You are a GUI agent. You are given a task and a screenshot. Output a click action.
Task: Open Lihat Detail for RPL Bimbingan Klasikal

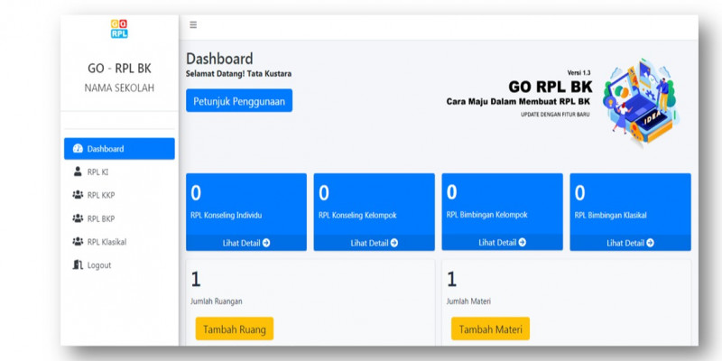630,243
